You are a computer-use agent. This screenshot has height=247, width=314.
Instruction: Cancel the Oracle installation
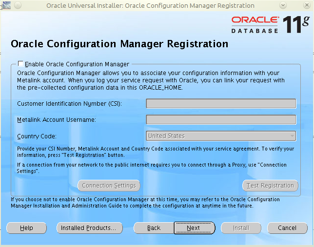[287, 228]
